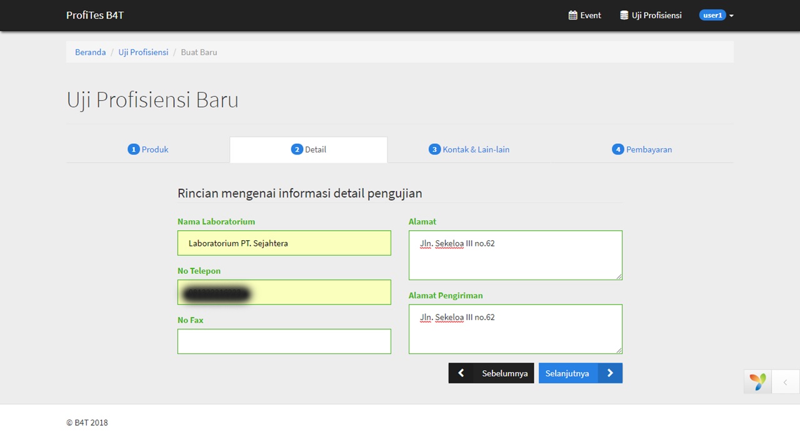Click the calendar icon beside Event
Image resolution: width=800 pixels, height=439 pixels.
click(572, 15)
